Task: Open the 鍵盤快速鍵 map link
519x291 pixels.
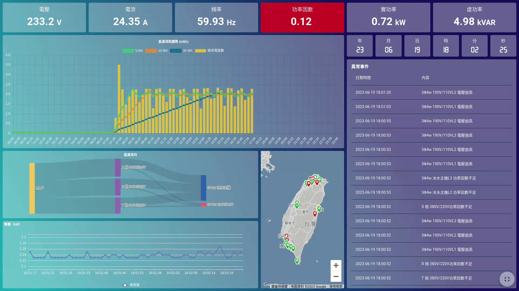Action: (279, 286)
